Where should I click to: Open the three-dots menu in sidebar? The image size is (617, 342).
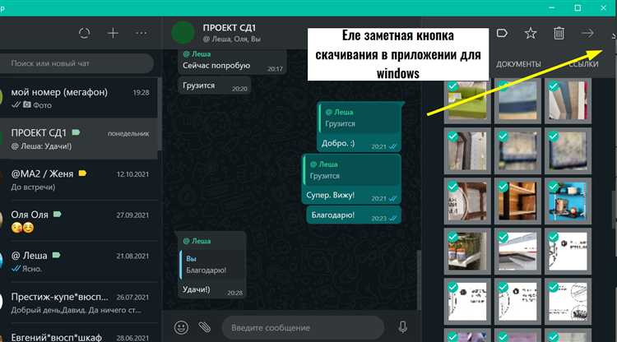(x=141, y=33)
